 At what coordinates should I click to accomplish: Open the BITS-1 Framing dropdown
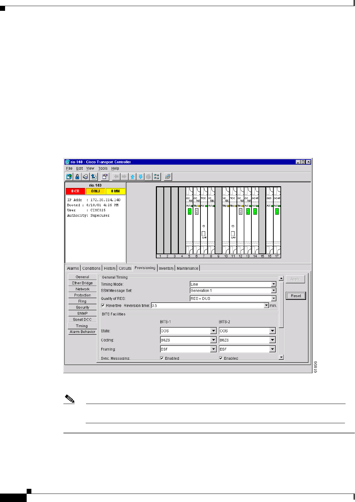tap(214, 349)
